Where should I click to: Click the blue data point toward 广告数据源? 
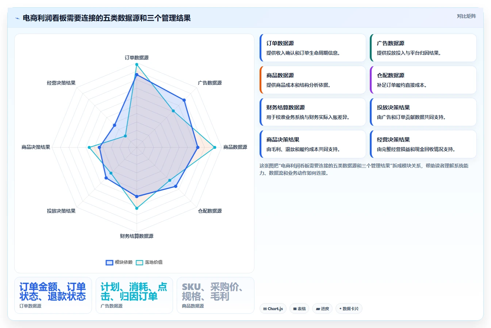point(184,100)
